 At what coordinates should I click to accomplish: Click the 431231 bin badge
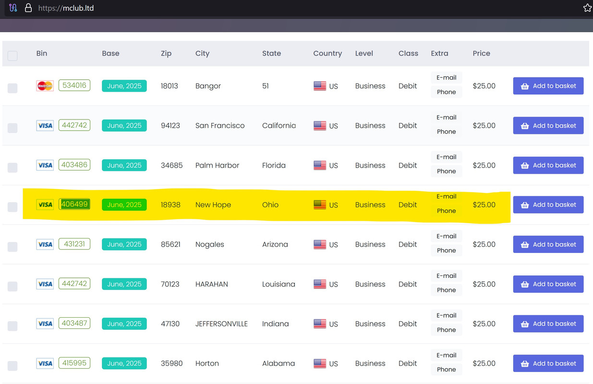pyautogui.click(x=74, y=244)
